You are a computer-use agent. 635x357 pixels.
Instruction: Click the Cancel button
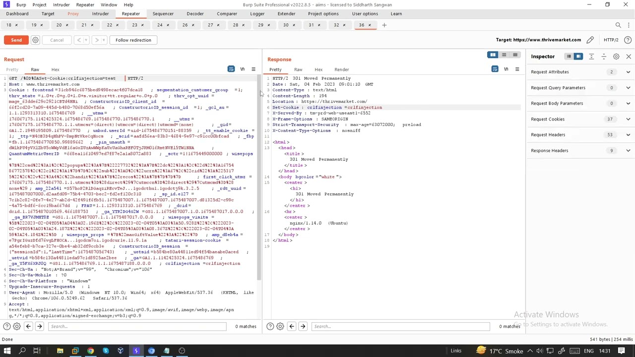pyautogui.click(x=57, y=40)
